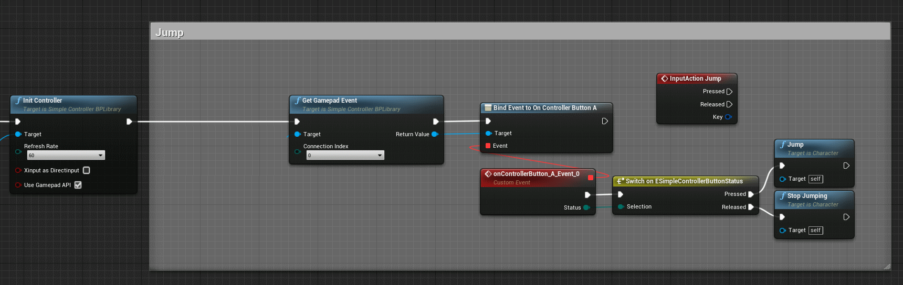Click the self target field on Stop Jumping node

(x=815, y=231)
